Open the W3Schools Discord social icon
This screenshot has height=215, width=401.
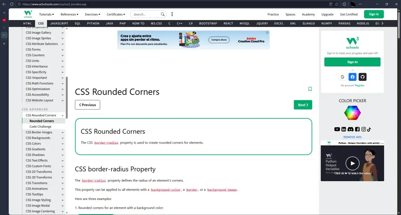(350, 129)
